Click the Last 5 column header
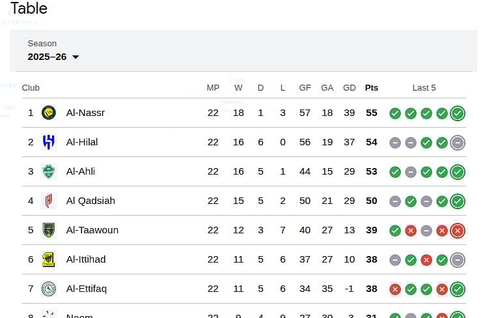 [424, 88]
